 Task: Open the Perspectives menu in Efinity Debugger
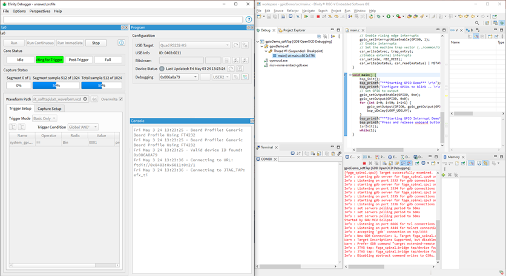40,11
